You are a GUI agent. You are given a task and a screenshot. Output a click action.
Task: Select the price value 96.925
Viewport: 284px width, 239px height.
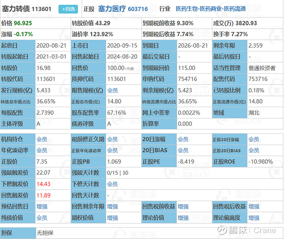pyautogui.click(x=23, y=23)
